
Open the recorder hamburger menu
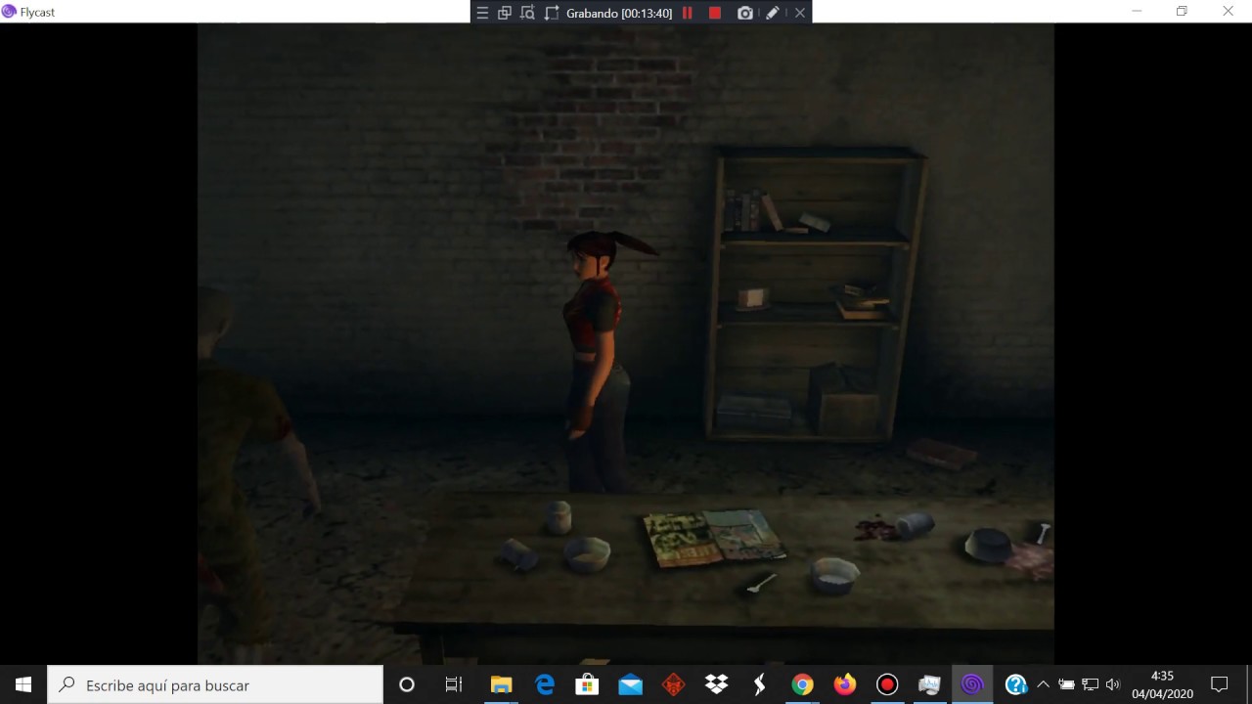point(482,13)
